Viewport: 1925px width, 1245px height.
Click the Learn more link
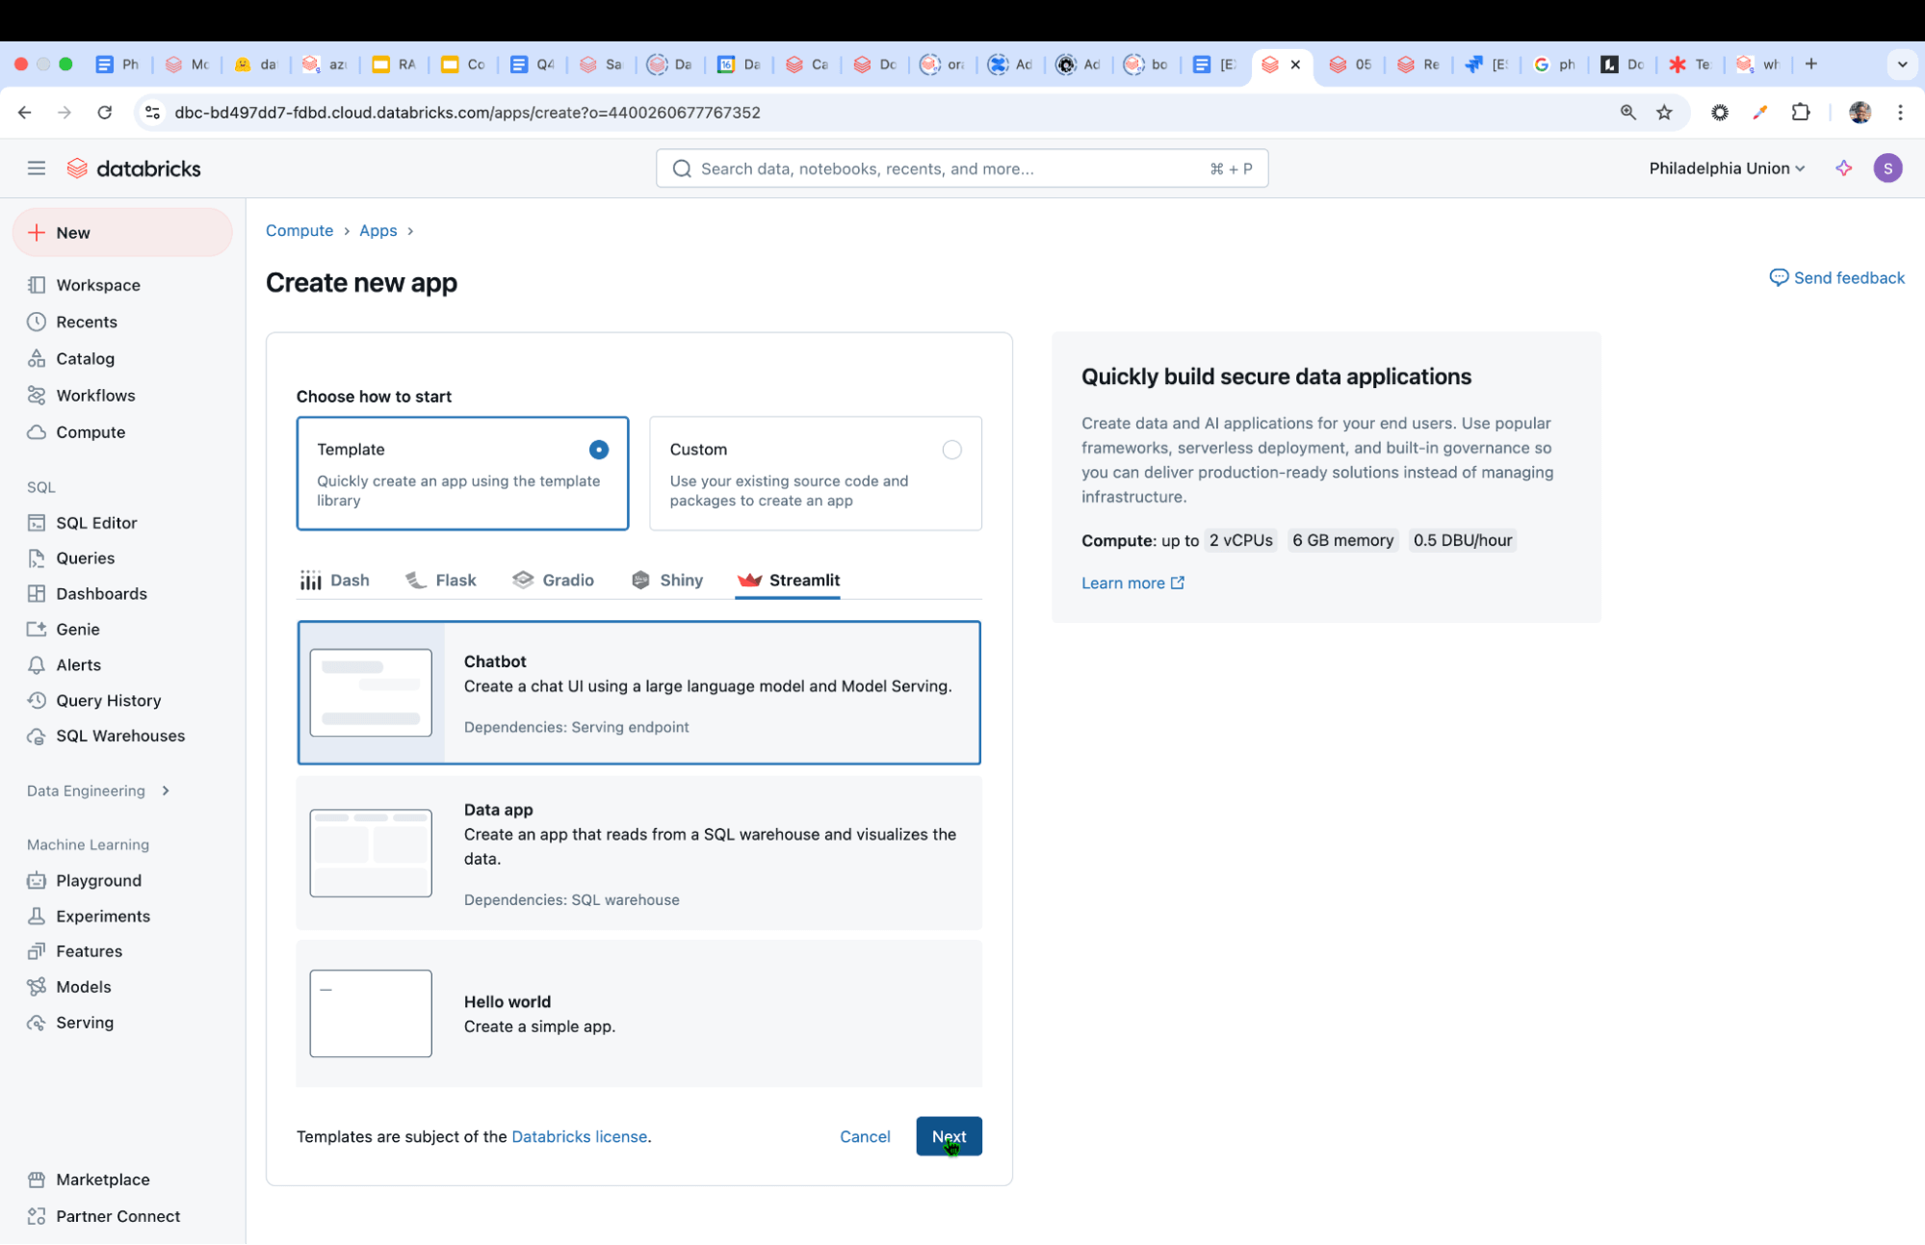[x=1132, y=581]
